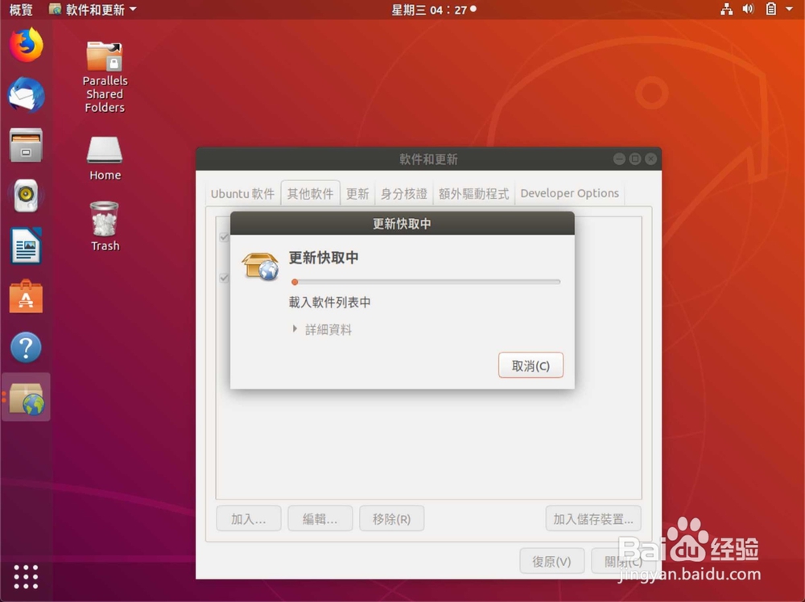Image resolution: width=805 pixels, height=602 pixels.
Task: Open Rhythmbox music player in the dock
Action: (x=25, y=194)
